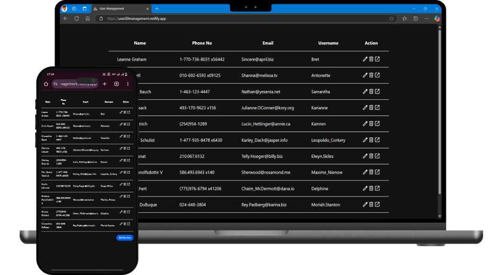Open the Copilot sidebar icon
The image size is (503, 275).
tap(437, 19)
